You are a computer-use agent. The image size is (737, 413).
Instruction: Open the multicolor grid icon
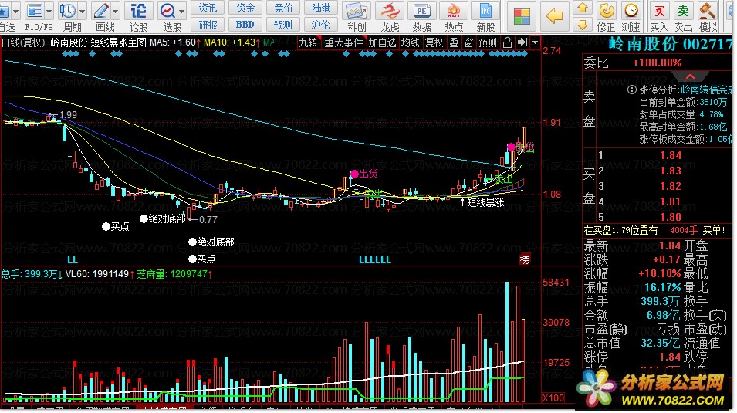click(521, 16)
